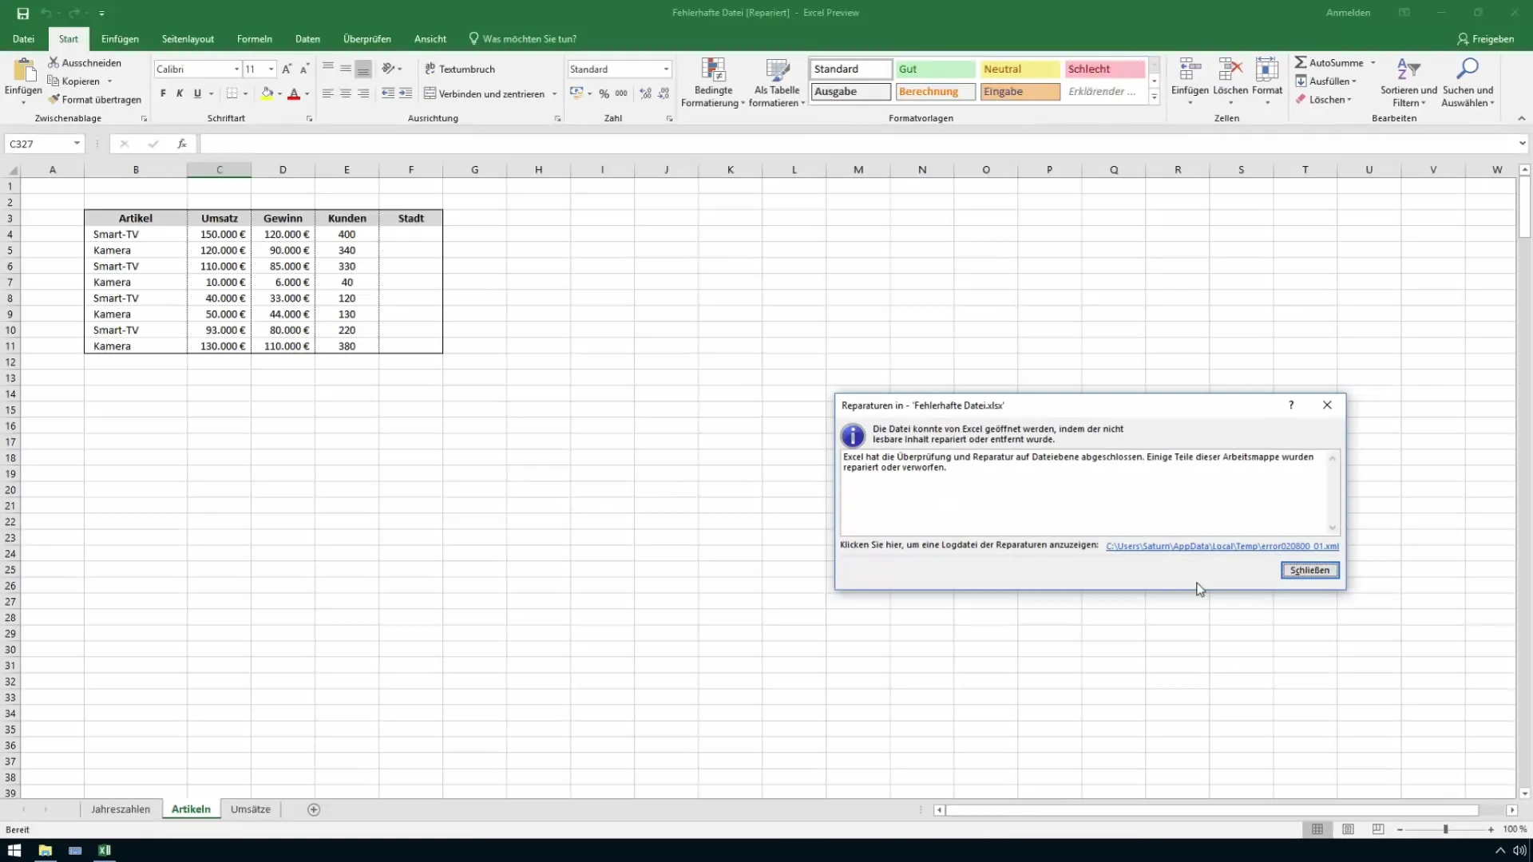Switch to Einfügen ribbon tab
Image resolution: width=1533 pixels, height=862 pixels.
click(120, 38)
